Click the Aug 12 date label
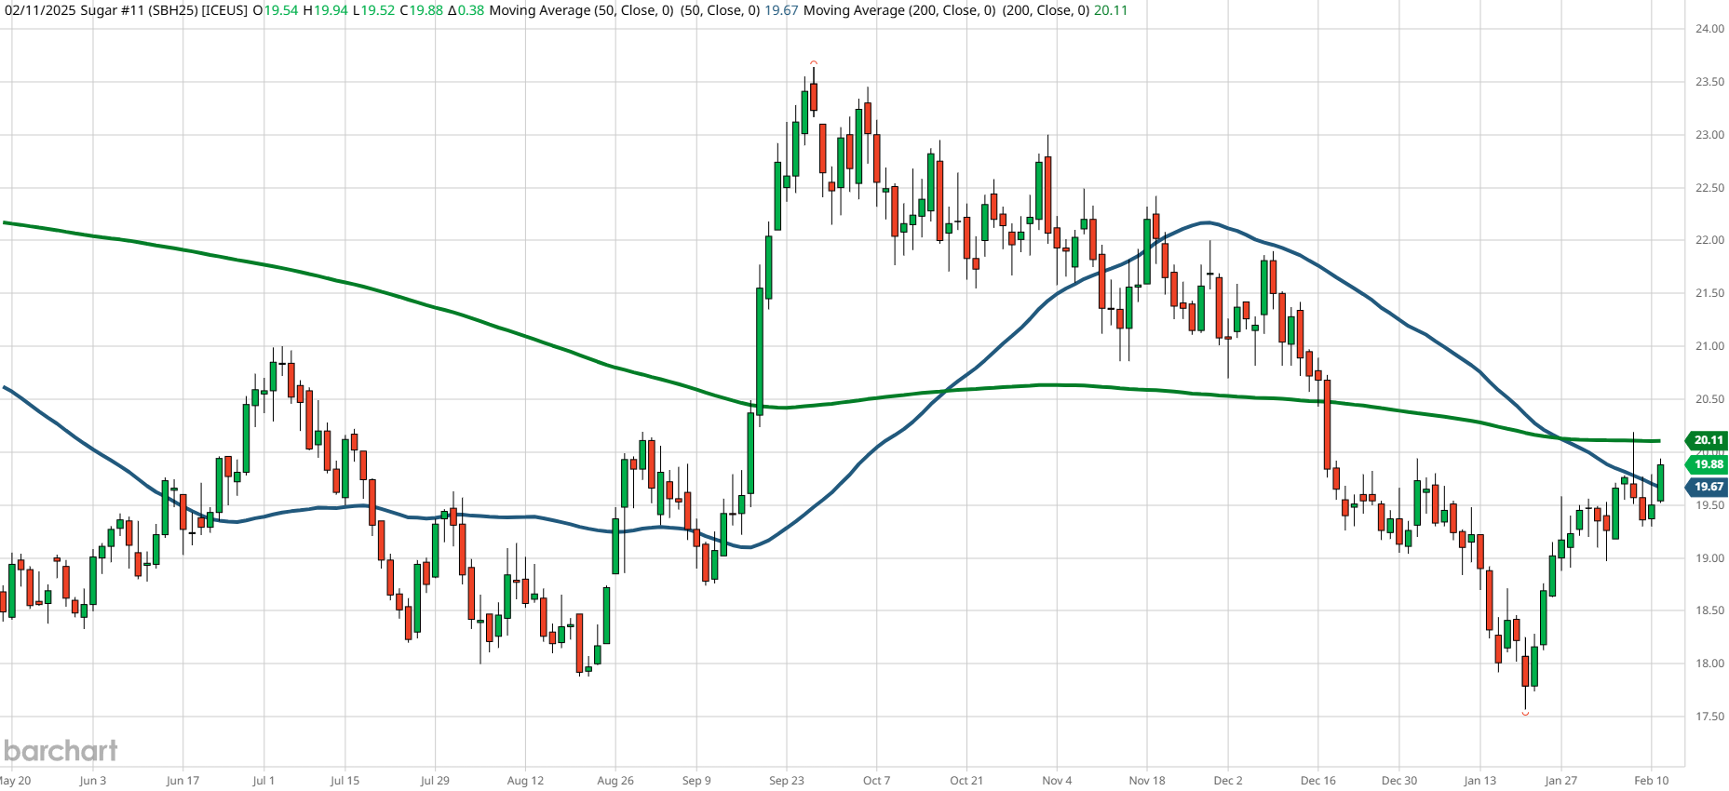This screenshot has height=791, width=1729. (525, 781)
